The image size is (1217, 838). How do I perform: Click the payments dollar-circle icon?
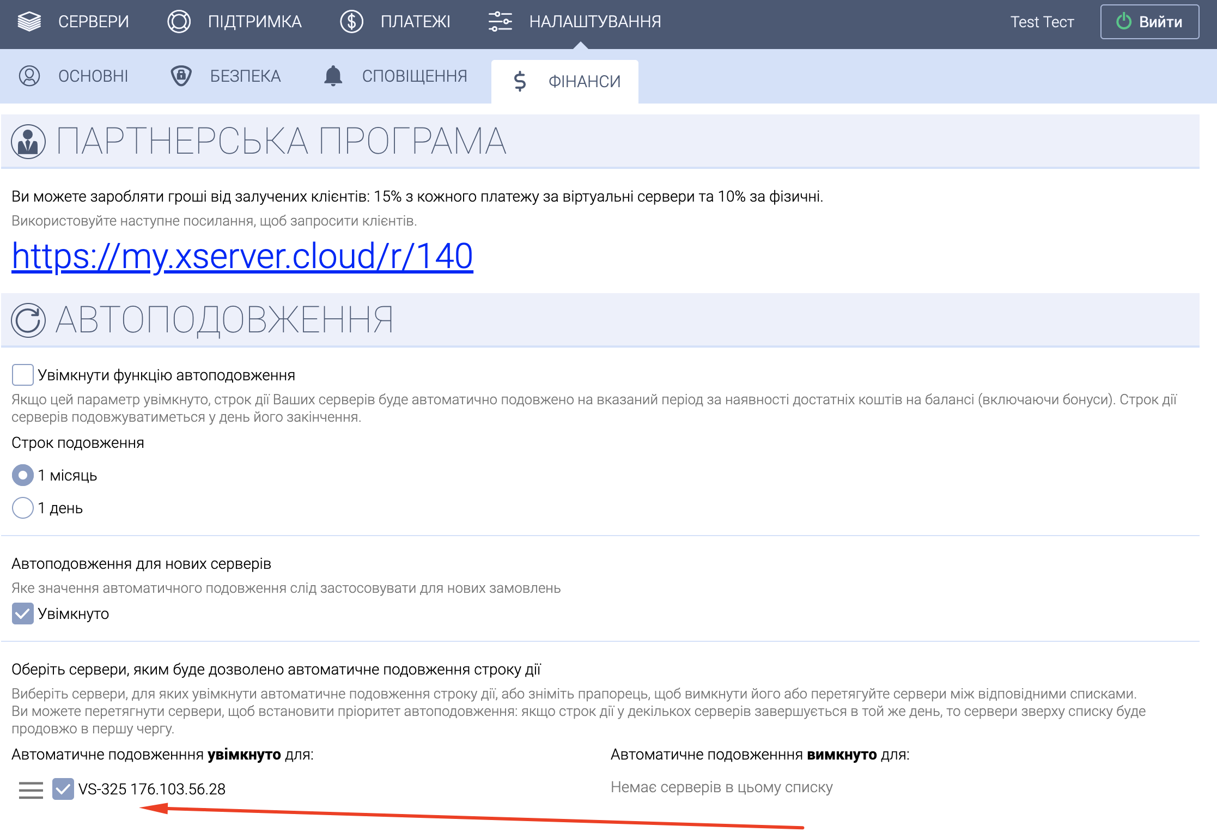tap(351, 22)
